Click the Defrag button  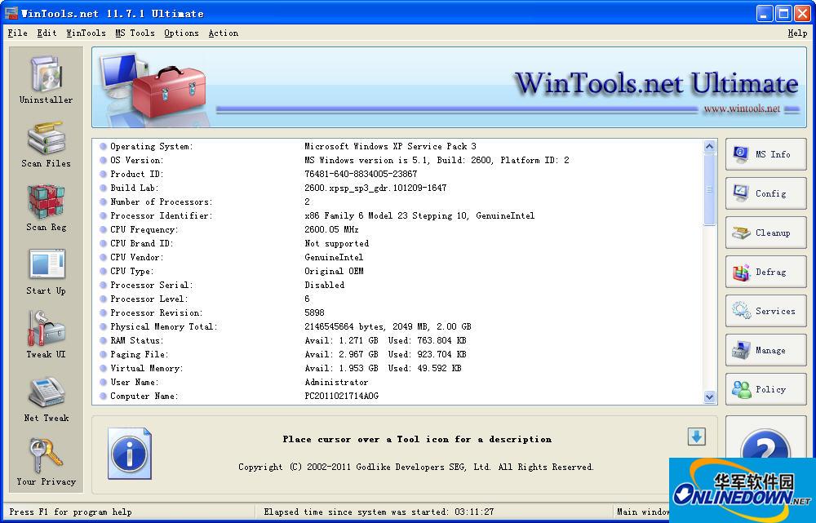click(765, 272)
